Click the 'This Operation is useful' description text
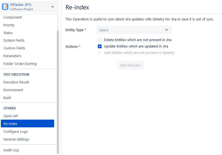This screenshot has width=222, height=155. pyautogui.click(x=140, y=19)
